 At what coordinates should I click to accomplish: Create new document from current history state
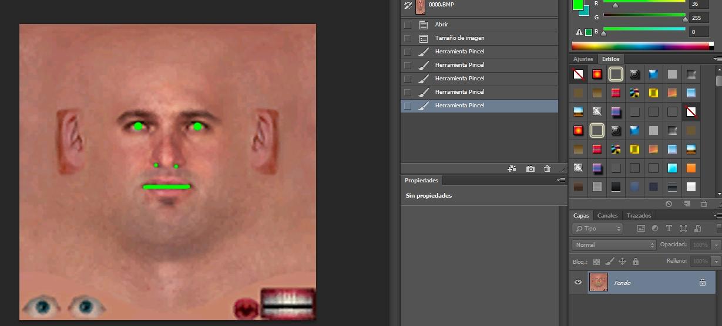pos(512,169)
